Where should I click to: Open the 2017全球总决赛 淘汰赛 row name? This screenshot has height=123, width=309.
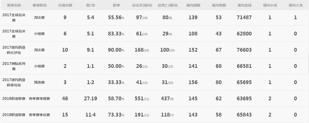14,17
